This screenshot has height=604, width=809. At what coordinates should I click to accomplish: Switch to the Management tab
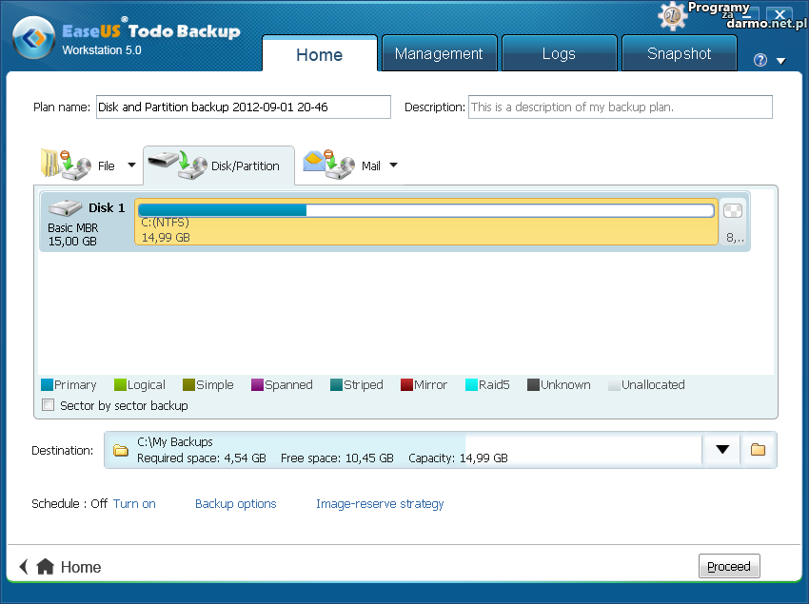pos(439,54)
